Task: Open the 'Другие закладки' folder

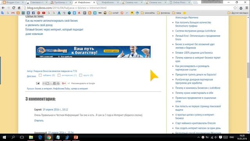Action: pos(238,13)
